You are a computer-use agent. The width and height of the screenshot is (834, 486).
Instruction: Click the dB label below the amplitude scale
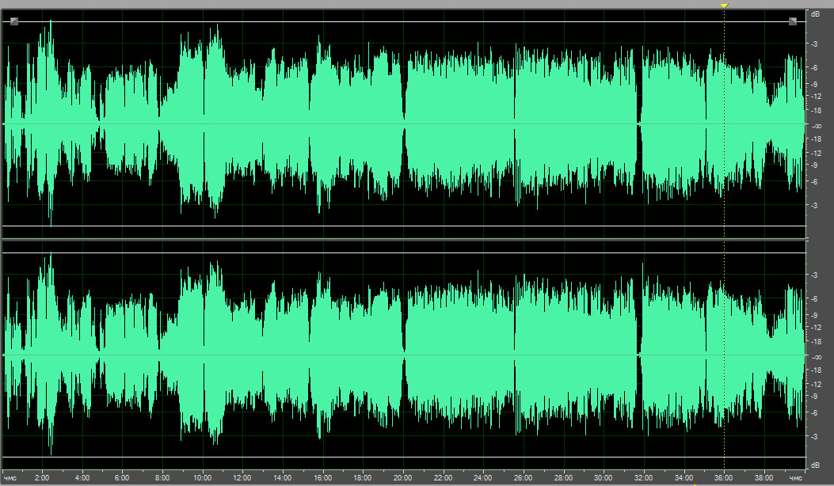pos(813,465)
